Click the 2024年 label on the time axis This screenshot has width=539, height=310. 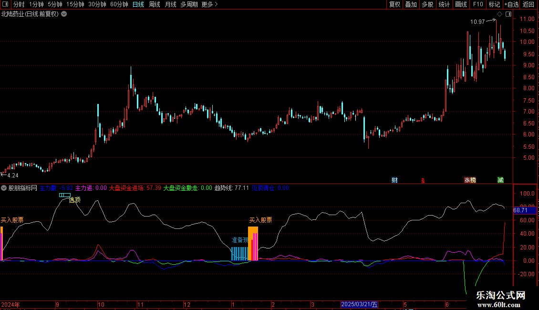tap(10, 304)
